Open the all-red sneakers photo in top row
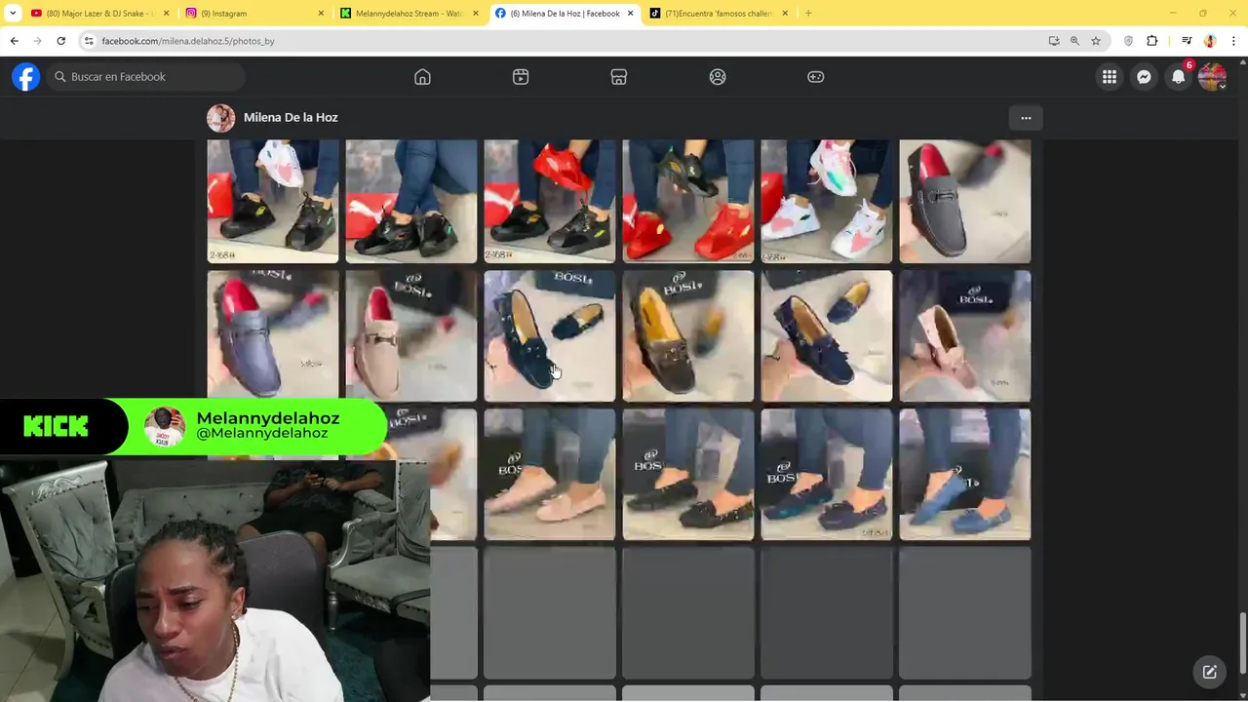Image resolution: width=1248 pixels, height=702 pixels. (x=688, y=201)
